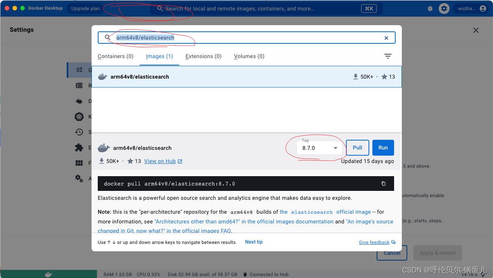Click the docker pull command text

(170, 184)
